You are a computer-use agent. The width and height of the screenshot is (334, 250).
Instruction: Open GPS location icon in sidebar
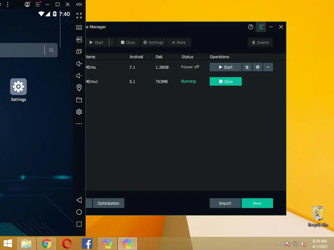[x=79, y=88]
